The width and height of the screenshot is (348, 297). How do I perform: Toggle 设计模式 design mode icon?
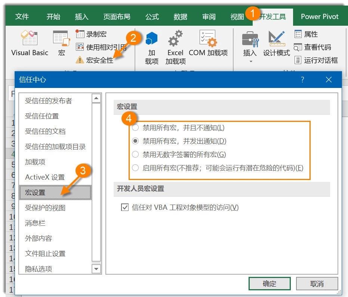point(277,38)
